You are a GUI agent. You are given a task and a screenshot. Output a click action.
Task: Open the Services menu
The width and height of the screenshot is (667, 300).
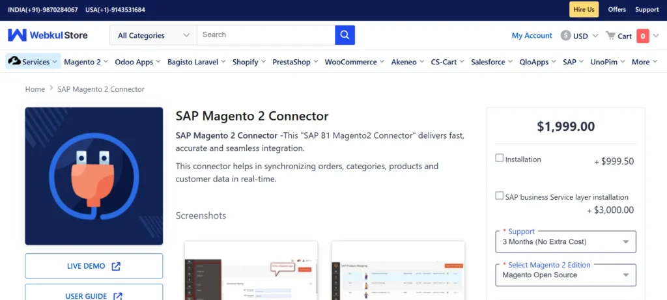coord(33,62)
